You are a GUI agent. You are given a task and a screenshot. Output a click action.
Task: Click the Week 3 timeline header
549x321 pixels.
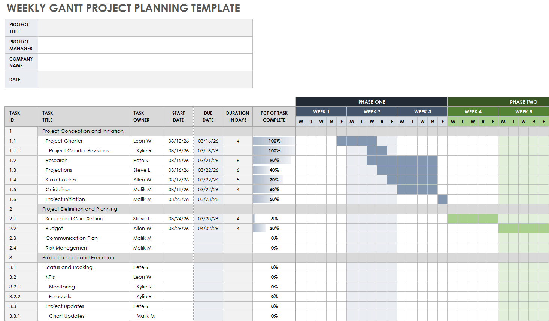[422, 111]
